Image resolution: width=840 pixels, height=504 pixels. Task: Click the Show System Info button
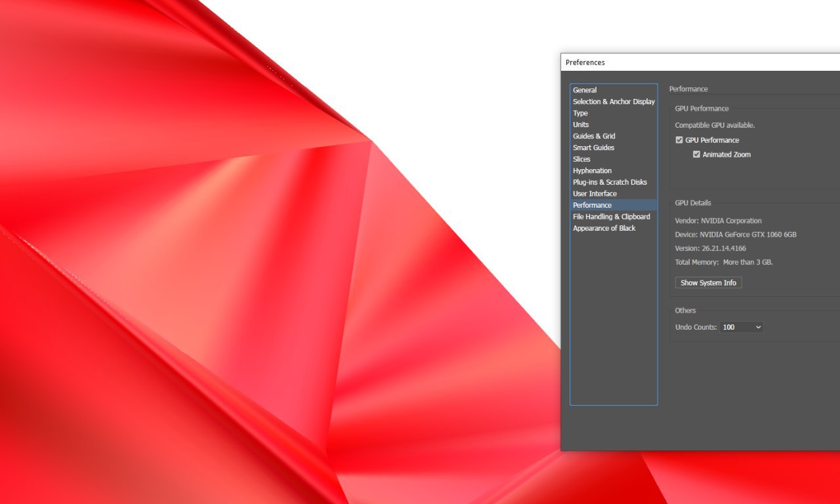[708, 283]
